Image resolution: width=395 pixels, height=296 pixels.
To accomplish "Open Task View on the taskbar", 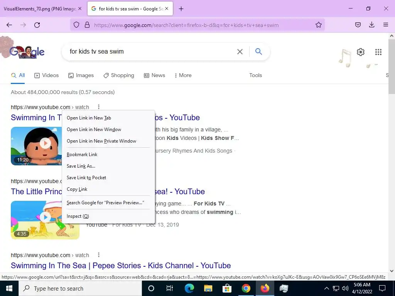I will tap(170, 288).
